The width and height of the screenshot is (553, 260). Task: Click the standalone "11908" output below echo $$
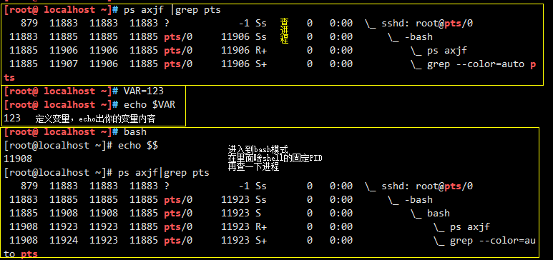(x=18, y=159)
